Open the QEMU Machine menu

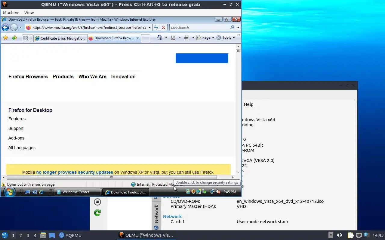11,13
